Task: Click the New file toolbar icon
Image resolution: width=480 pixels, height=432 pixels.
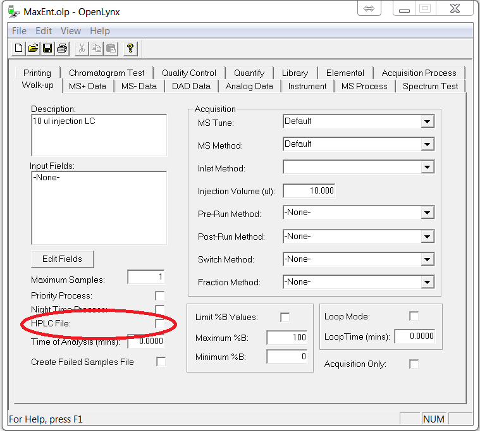Action: click(x=19, y=48)
